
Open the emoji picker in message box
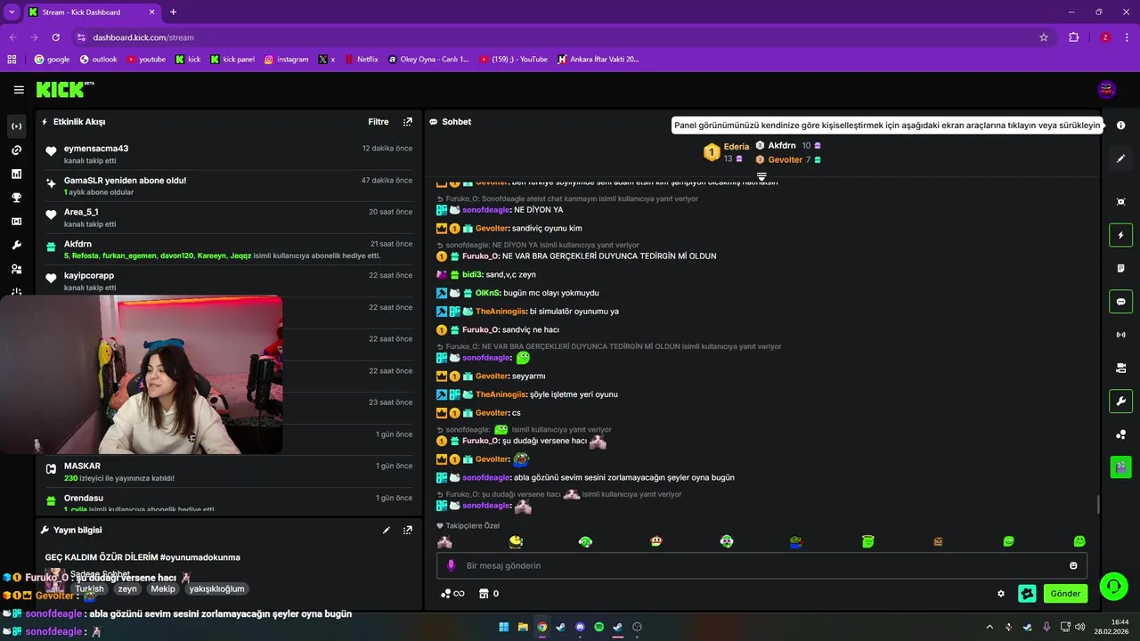tap(1073, 565)
